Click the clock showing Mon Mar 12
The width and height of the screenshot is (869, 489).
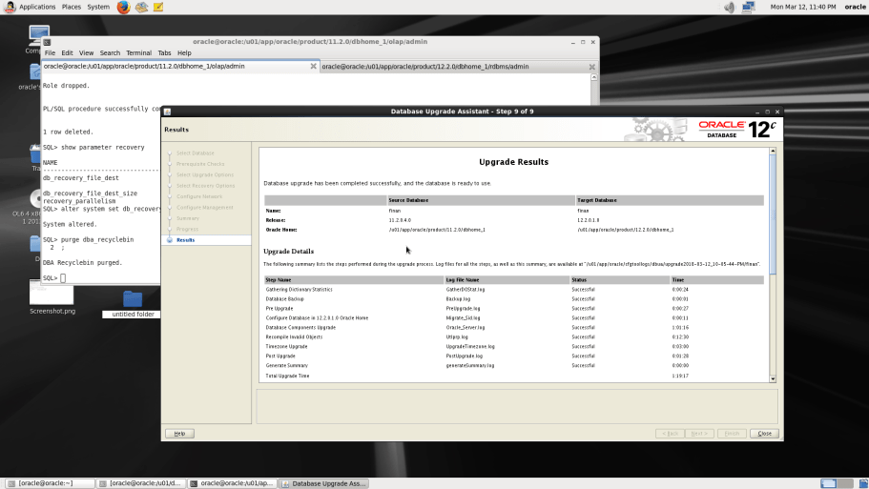(x=802, y=7)
